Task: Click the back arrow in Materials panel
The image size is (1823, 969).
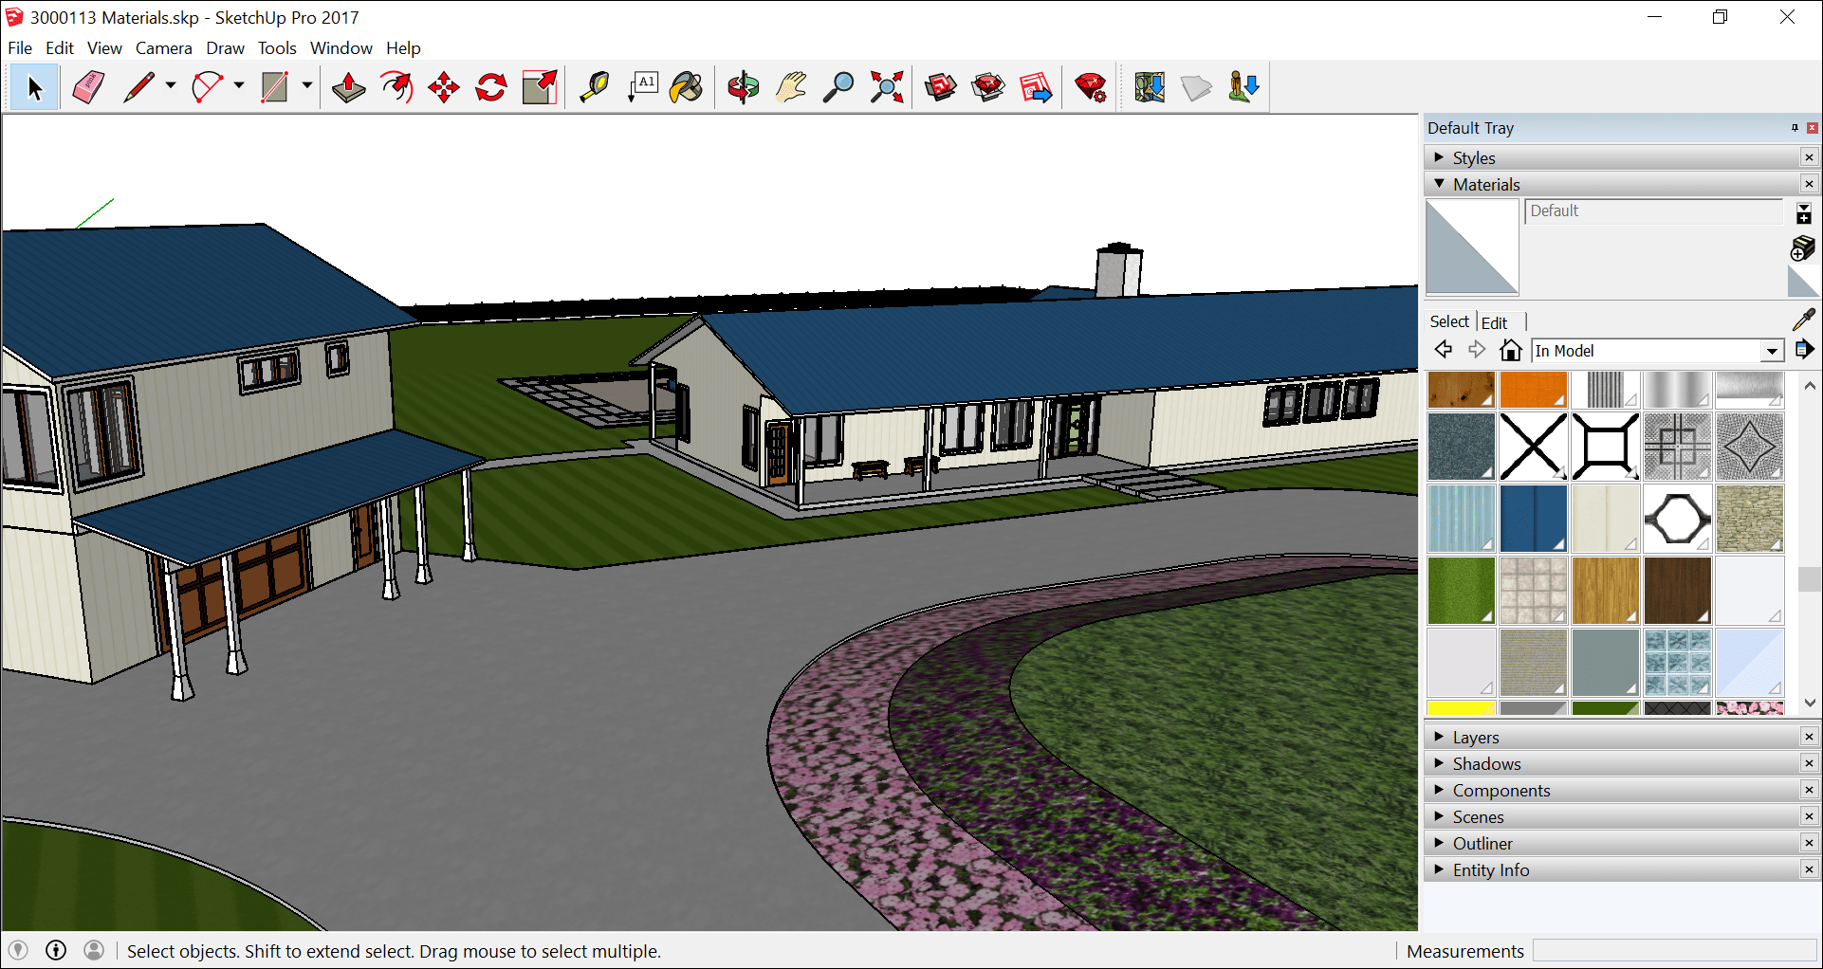Action: [1443, 350]
